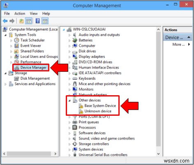Click the Forward arrow toolbar icon

12,21
